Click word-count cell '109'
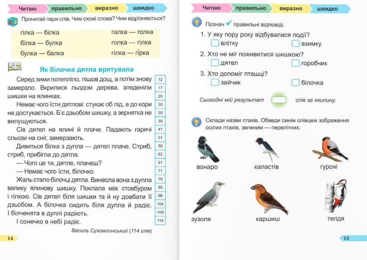Viewport: 367px width, 260px height. click(160, 212)
